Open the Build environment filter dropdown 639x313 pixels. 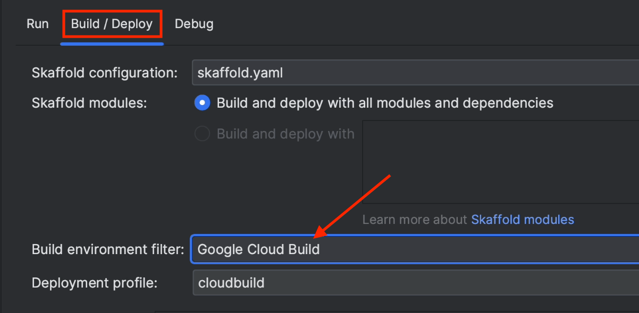coord(415,249)
